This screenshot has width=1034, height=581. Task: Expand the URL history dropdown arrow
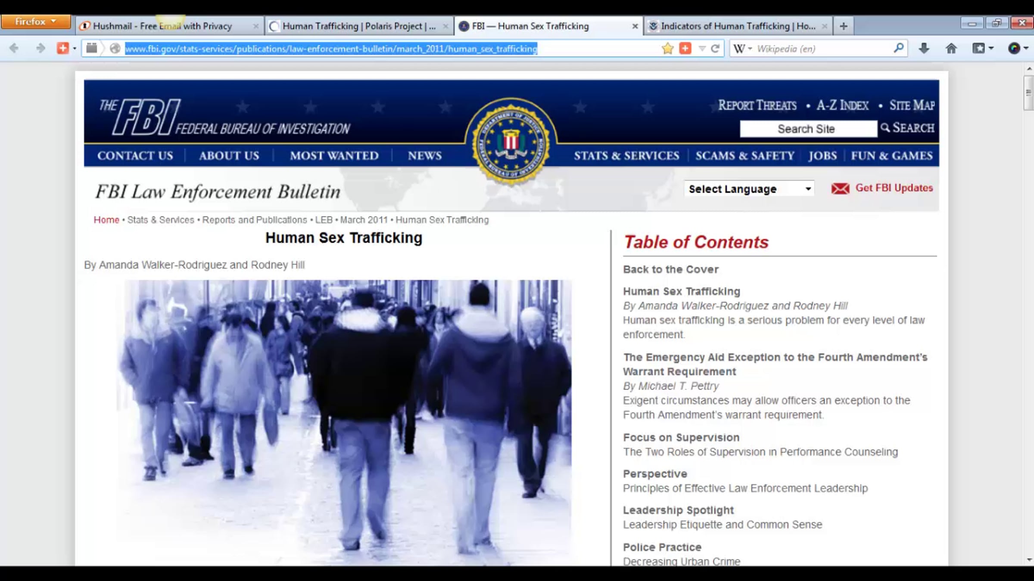pos(702,49)
